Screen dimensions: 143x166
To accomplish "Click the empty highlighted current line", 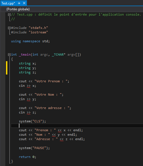I will [77, 126].
